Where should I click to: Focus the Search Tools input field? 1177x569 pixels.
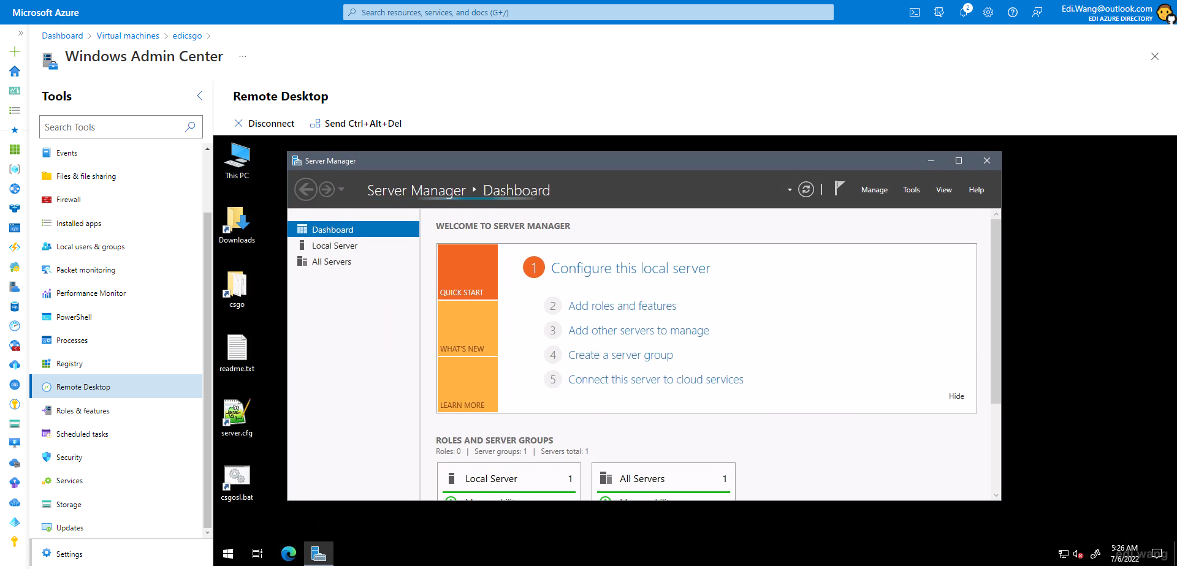121,127
